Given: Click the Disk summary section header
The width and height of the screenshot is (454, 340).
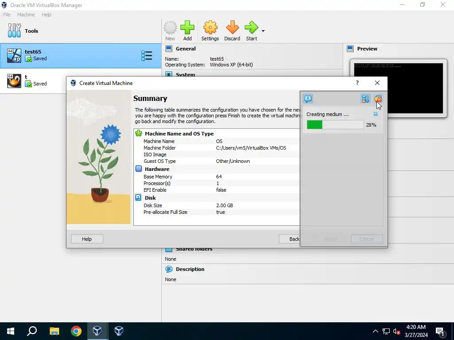Looking at the screenshot, I should (x=150, y=198).
